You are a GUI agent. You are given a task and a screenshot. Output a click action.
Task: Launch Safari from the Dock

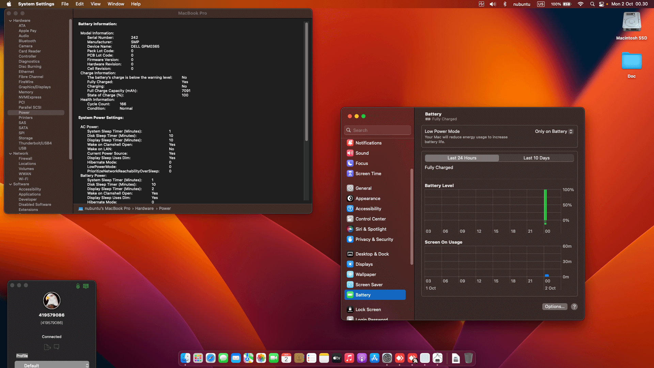(211, 358)
